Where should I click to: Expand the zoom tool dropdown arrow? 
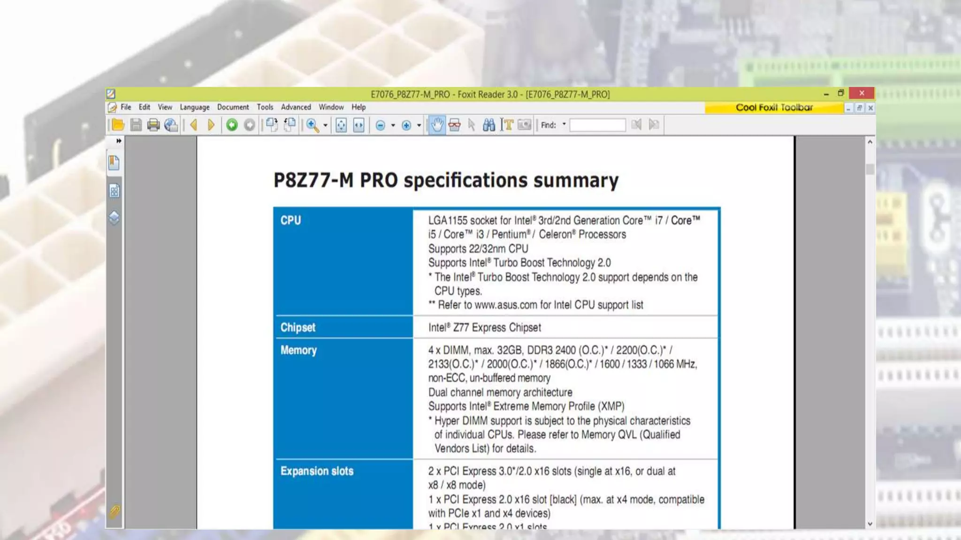tap(325, 125)
